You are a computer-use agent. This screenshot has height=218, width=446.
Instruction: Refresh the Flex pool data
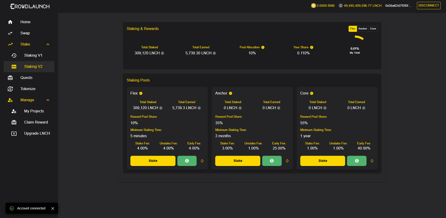click(202, 161)
